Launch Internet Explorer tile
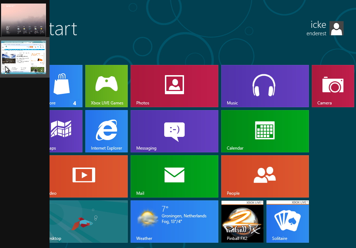The height and width of the screenshot is (248, 356). [x=107, y=131]
